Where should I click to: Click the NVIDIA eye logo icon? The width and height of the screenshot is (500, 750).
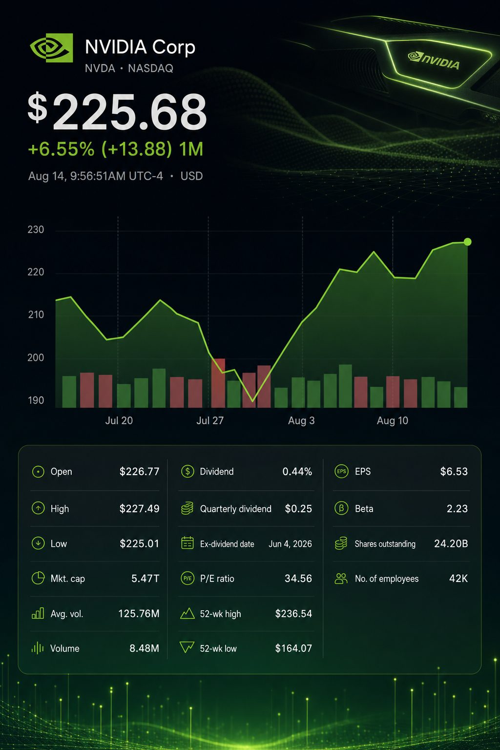[x=51, y=48]
